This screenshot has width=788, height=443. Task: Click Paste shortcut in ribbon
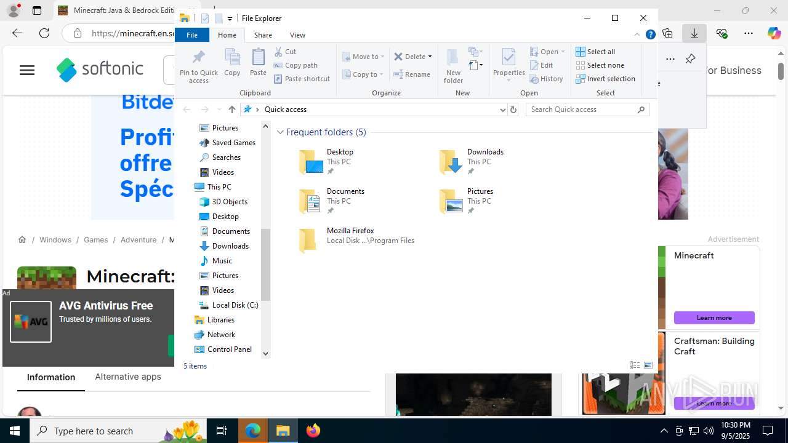point(302,79)
